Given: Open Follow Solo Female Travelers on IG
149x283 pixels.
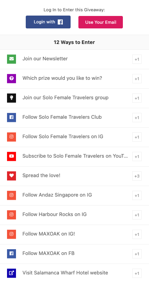Looking at the screenshot, I should [74, 137].
